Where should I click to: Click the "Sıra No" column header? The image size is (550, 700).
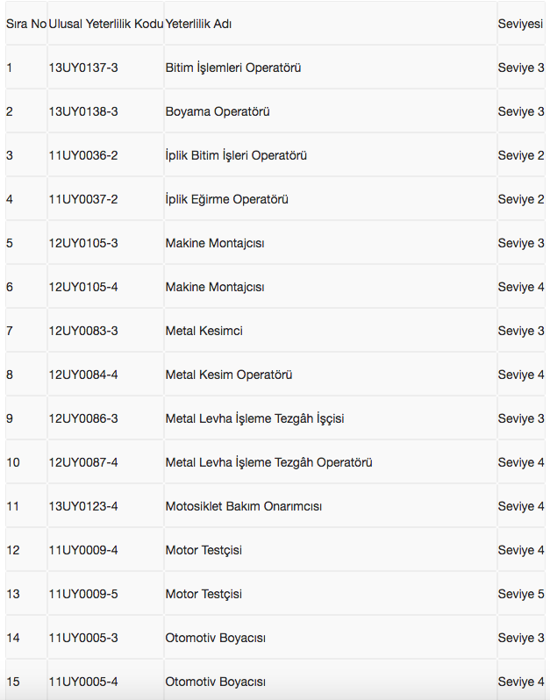tap(26, 24)
